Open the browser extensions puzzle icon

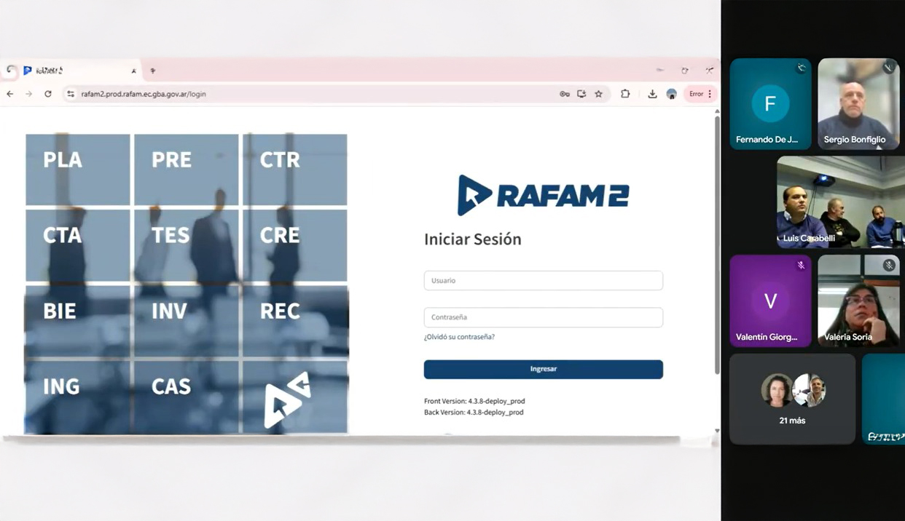(x=625, y=94)
